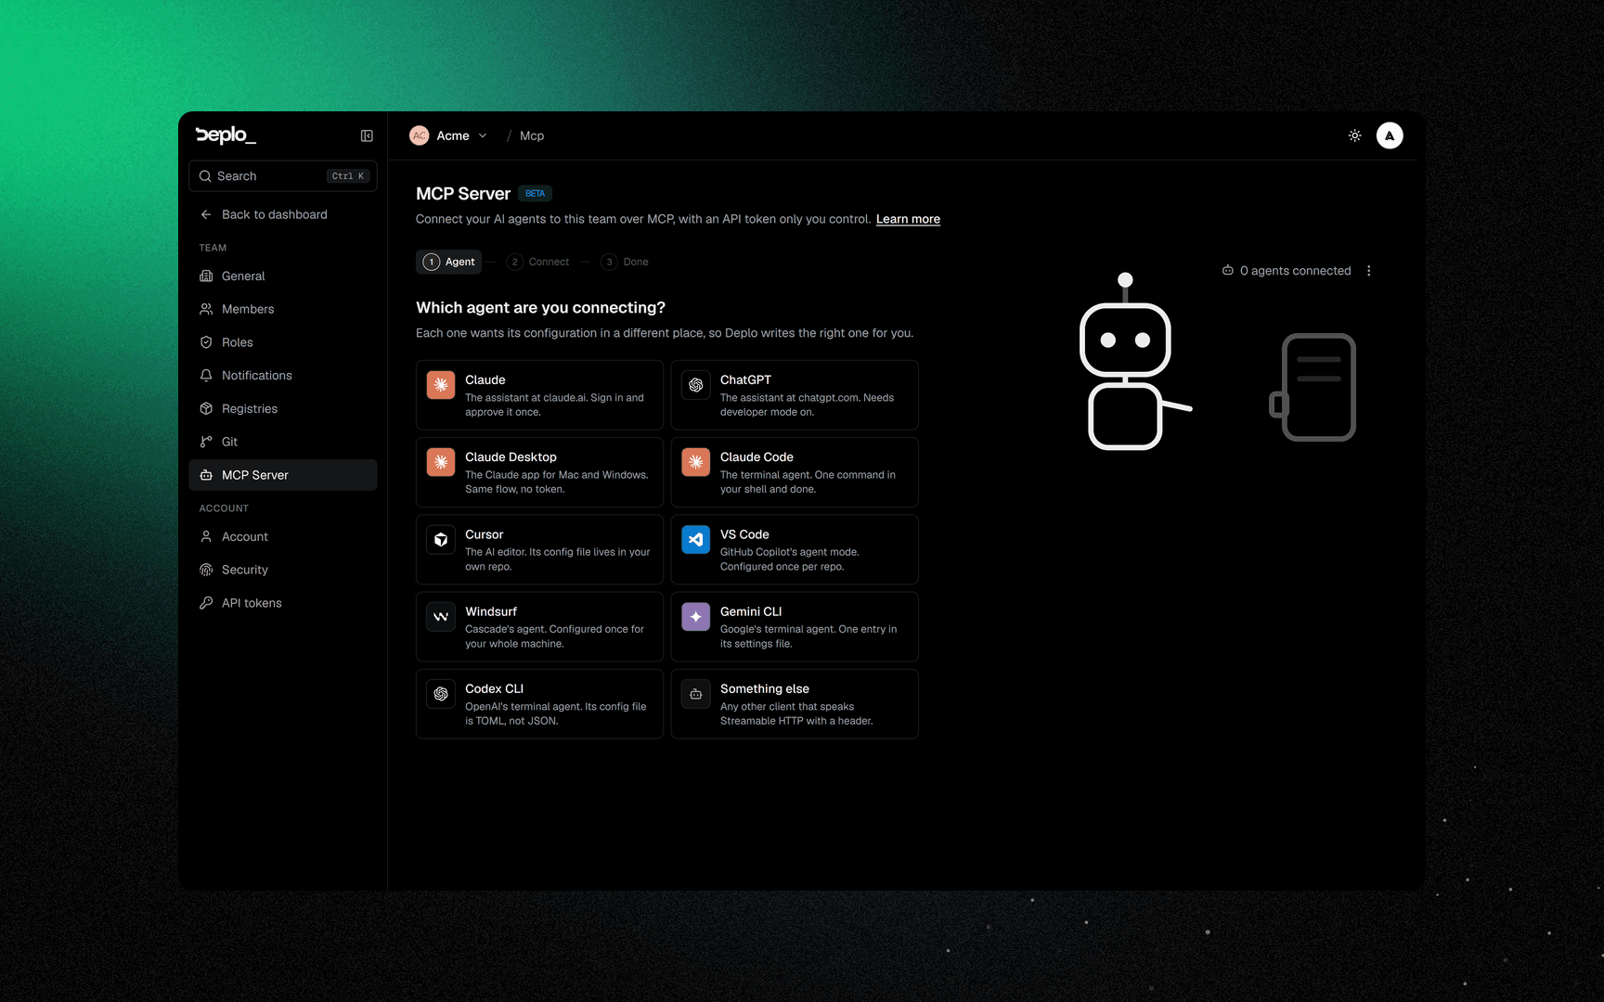Click the Codex CLI logo icon
1604x1002 pixels.
[x=441, y=693]
